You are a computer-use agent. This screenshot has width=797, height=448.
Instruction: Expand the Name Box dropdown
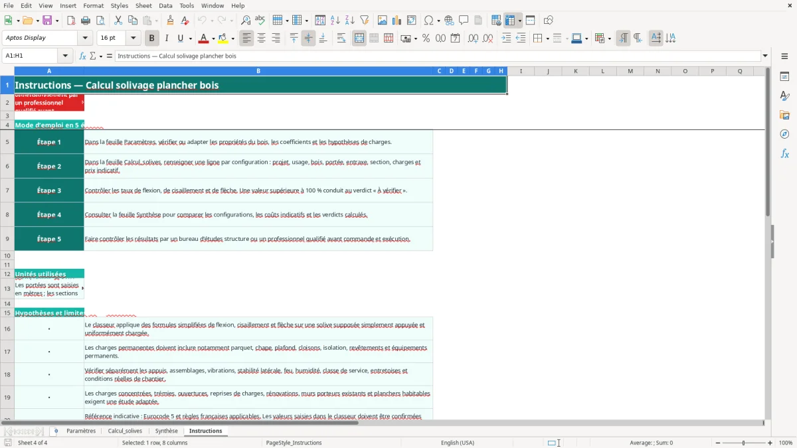65,56
